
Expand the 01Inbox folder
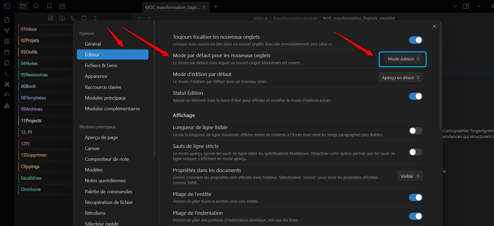[45, 29]
